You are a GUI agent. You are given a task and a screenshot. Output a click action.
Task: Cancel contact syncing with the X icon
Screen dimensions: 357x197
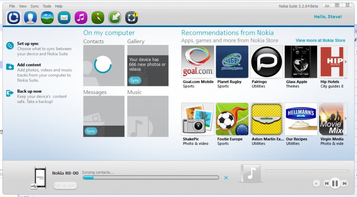click(x=226, y=178)
